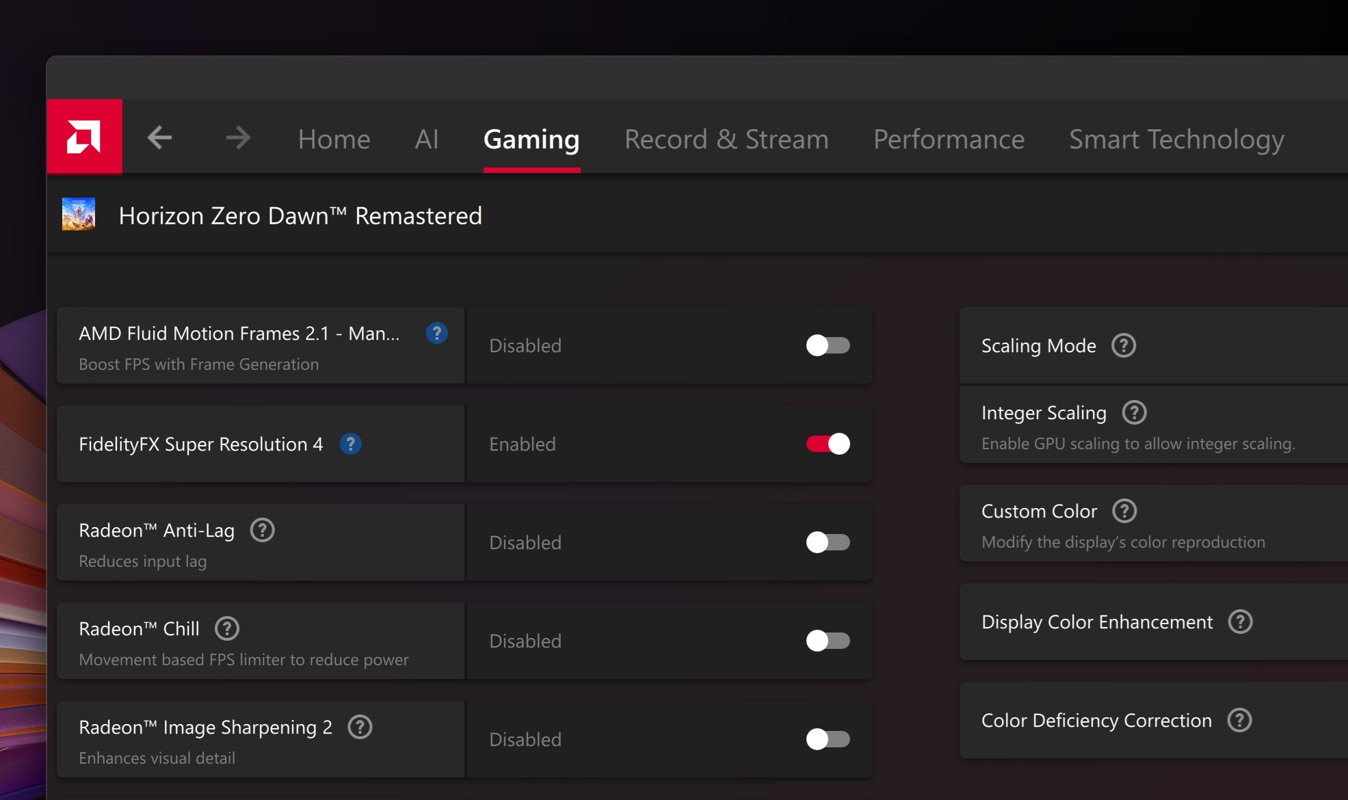The height and width of the screenshot is (800, 1348).
Task: Switch to the Performance tab
Action: pyautogui.click(x=949, y=139)
